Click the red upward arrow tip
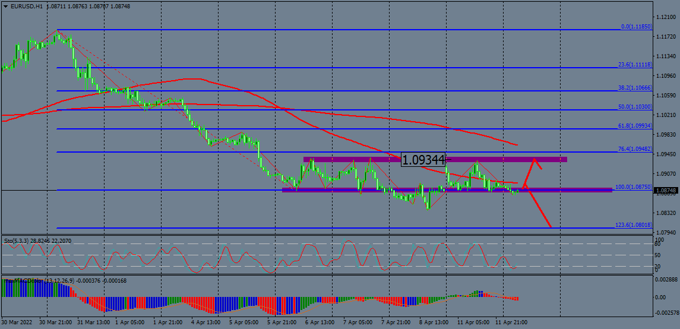The image size is (680, 329). pyautogui.click(x=535, y=159)
